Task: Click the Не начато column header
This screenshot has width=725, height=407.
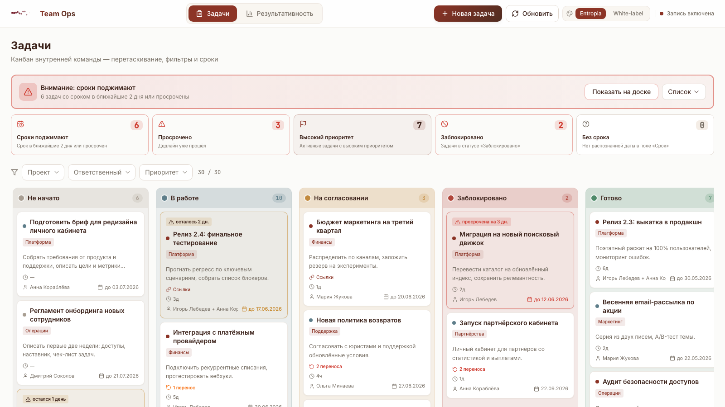Action: point(81,198)
